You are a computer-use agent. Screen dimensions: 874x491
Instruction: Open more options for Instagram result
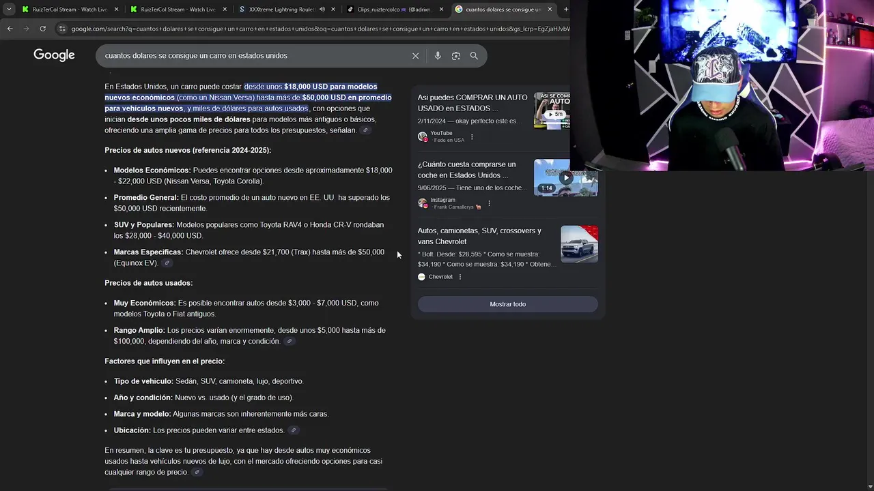tap(489, 203)
